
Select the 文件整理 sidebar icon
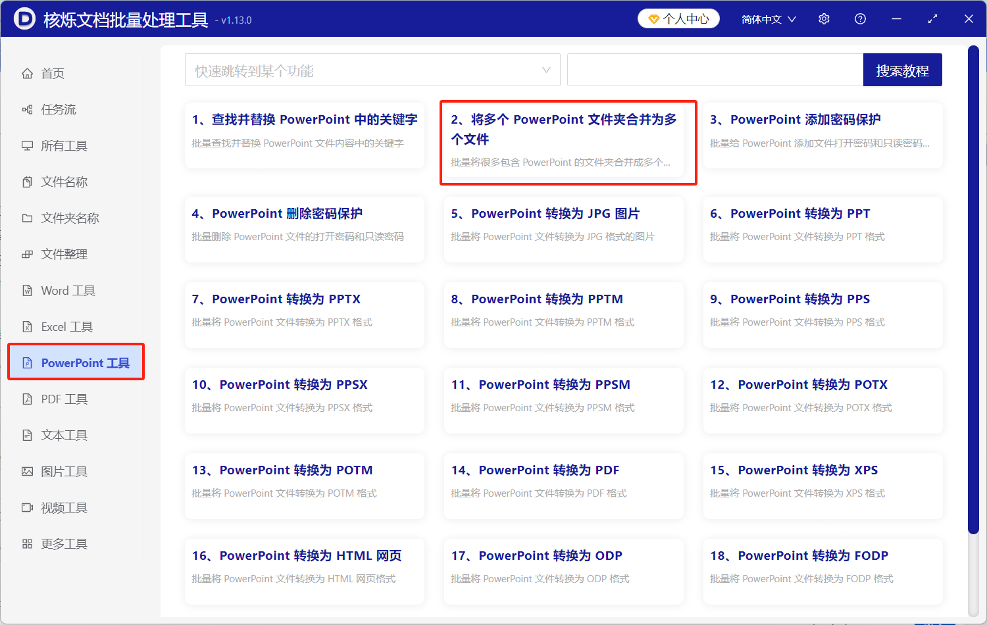[64, 254]
